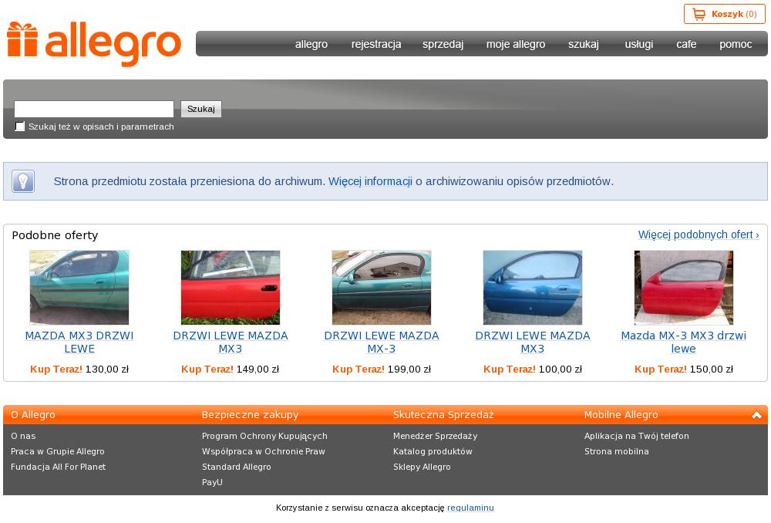Click the Allegro logo
Screen dimensions: 771x523
tap(94, 44)
